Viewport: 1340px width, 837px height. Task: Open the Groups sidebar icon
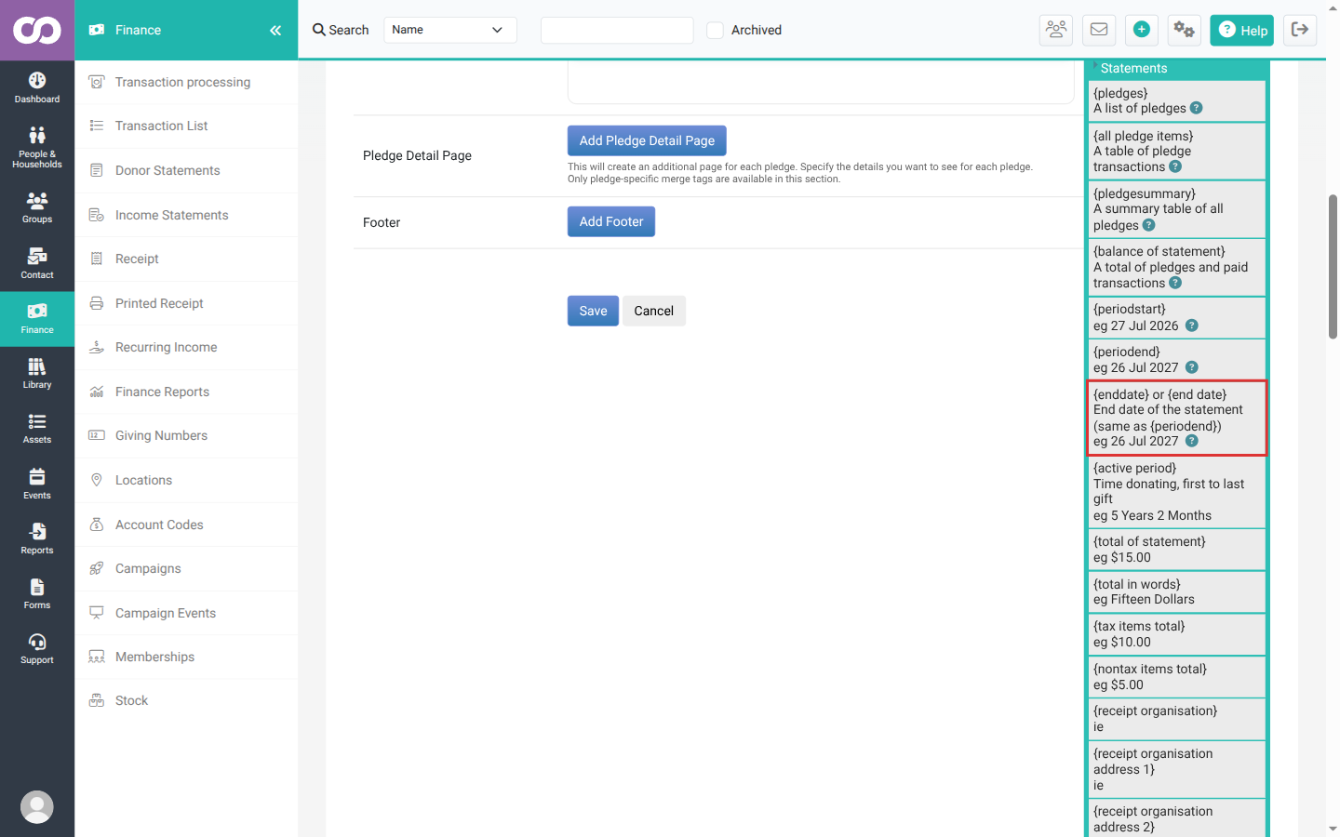pos(37,207)
